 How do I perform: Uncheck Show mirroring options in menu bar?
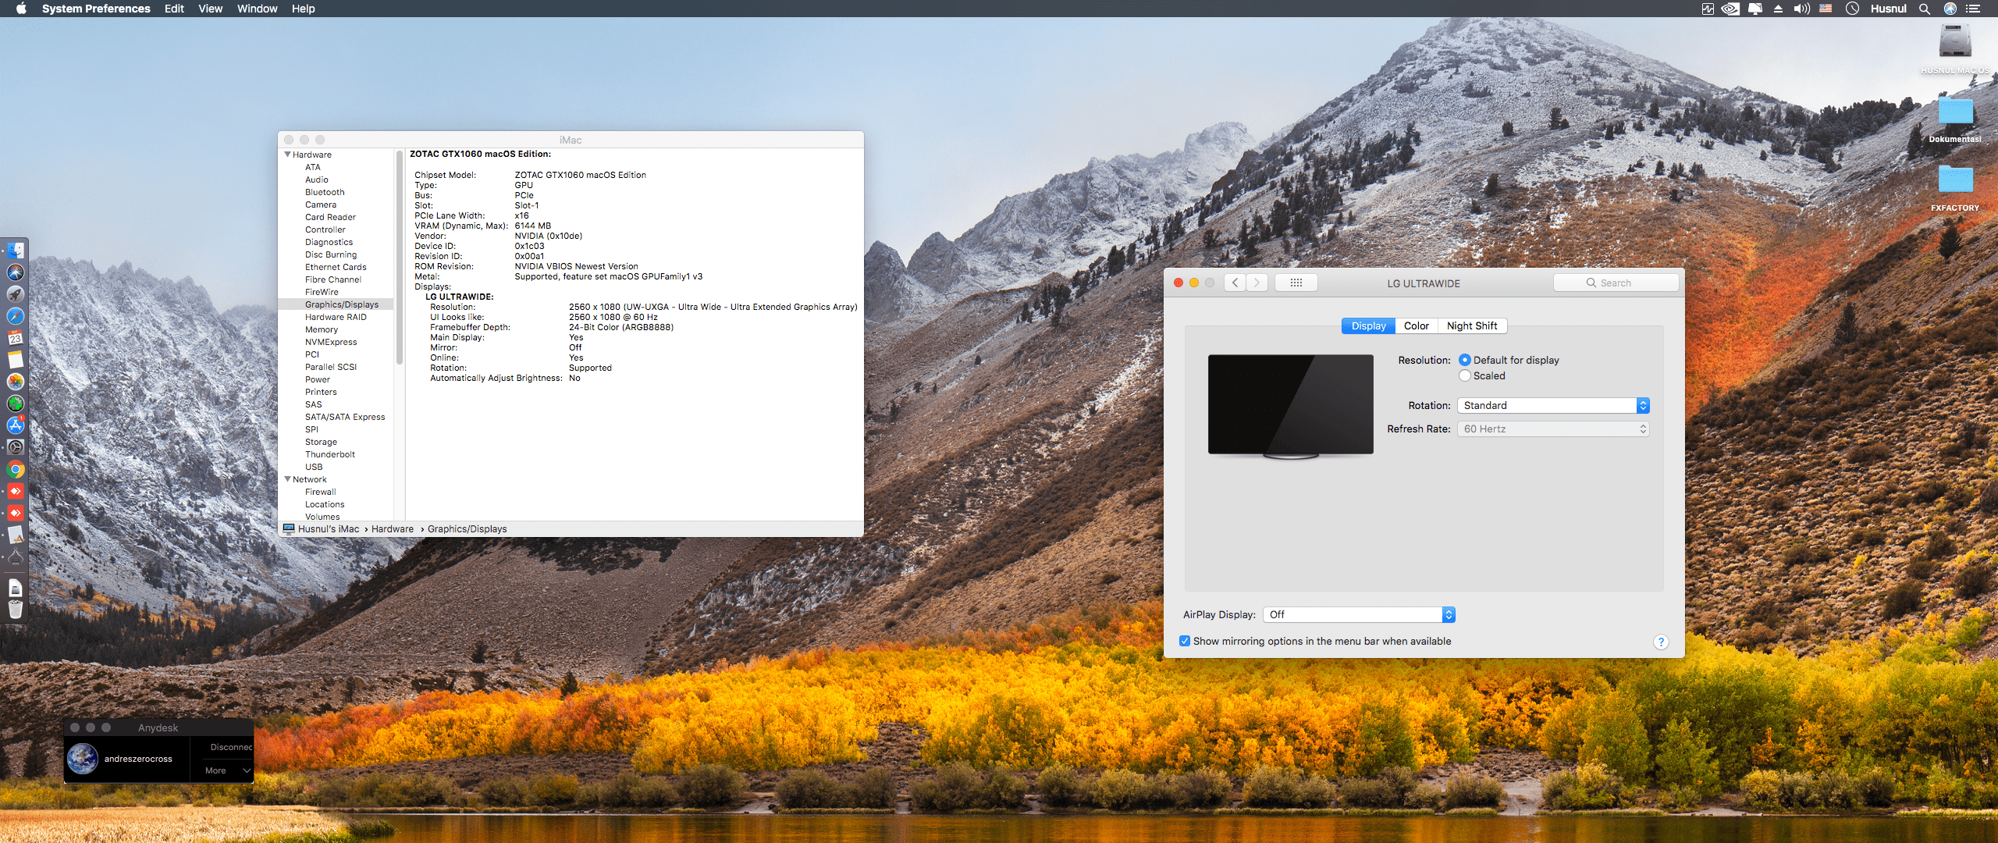coord(1185,641)
